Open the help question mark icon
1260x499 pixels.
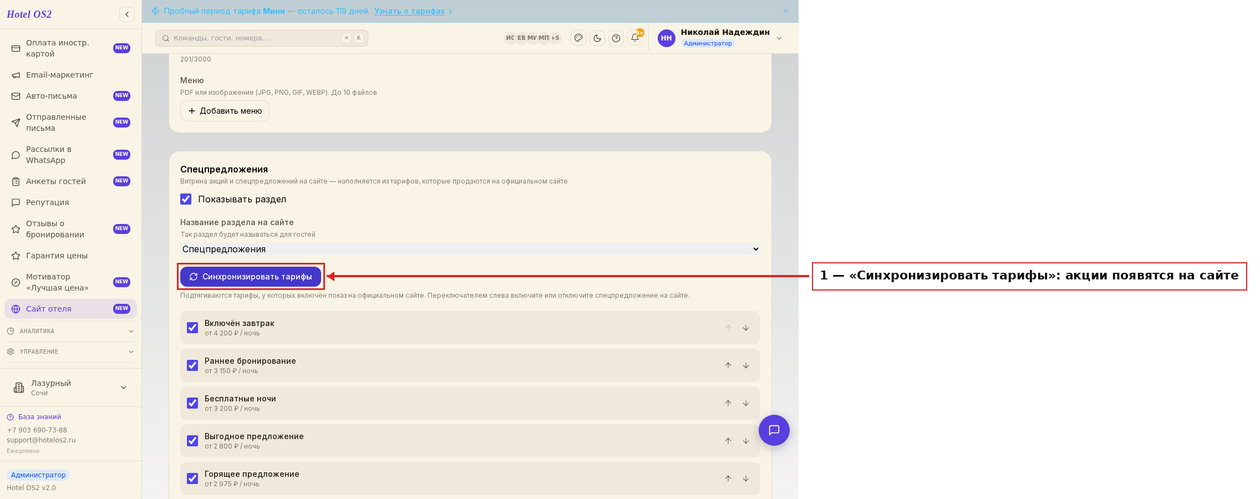pyautogui.click(x=616, y=38)
